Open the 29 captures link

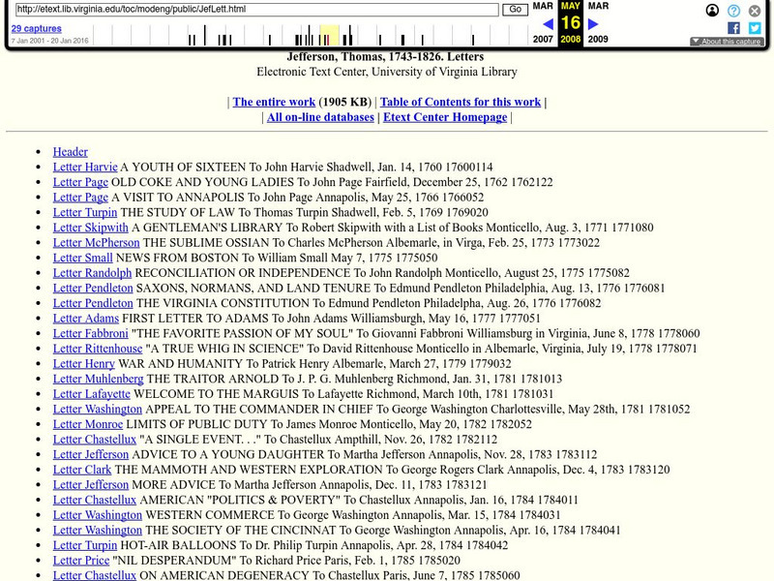[37, 29]
